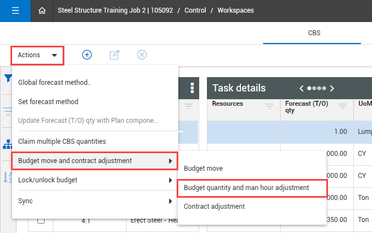Click the add (plus) icon
Screen dimensions: 372x233
coord(87,55)
